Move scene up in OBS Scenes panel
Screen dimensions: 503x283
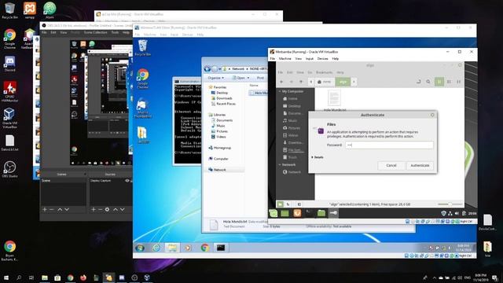tap(60, 210)
